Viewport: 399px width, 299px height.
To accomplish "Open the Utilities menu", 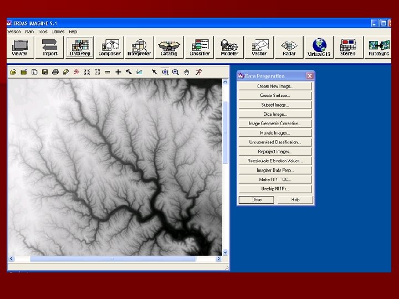I will 58,32.
